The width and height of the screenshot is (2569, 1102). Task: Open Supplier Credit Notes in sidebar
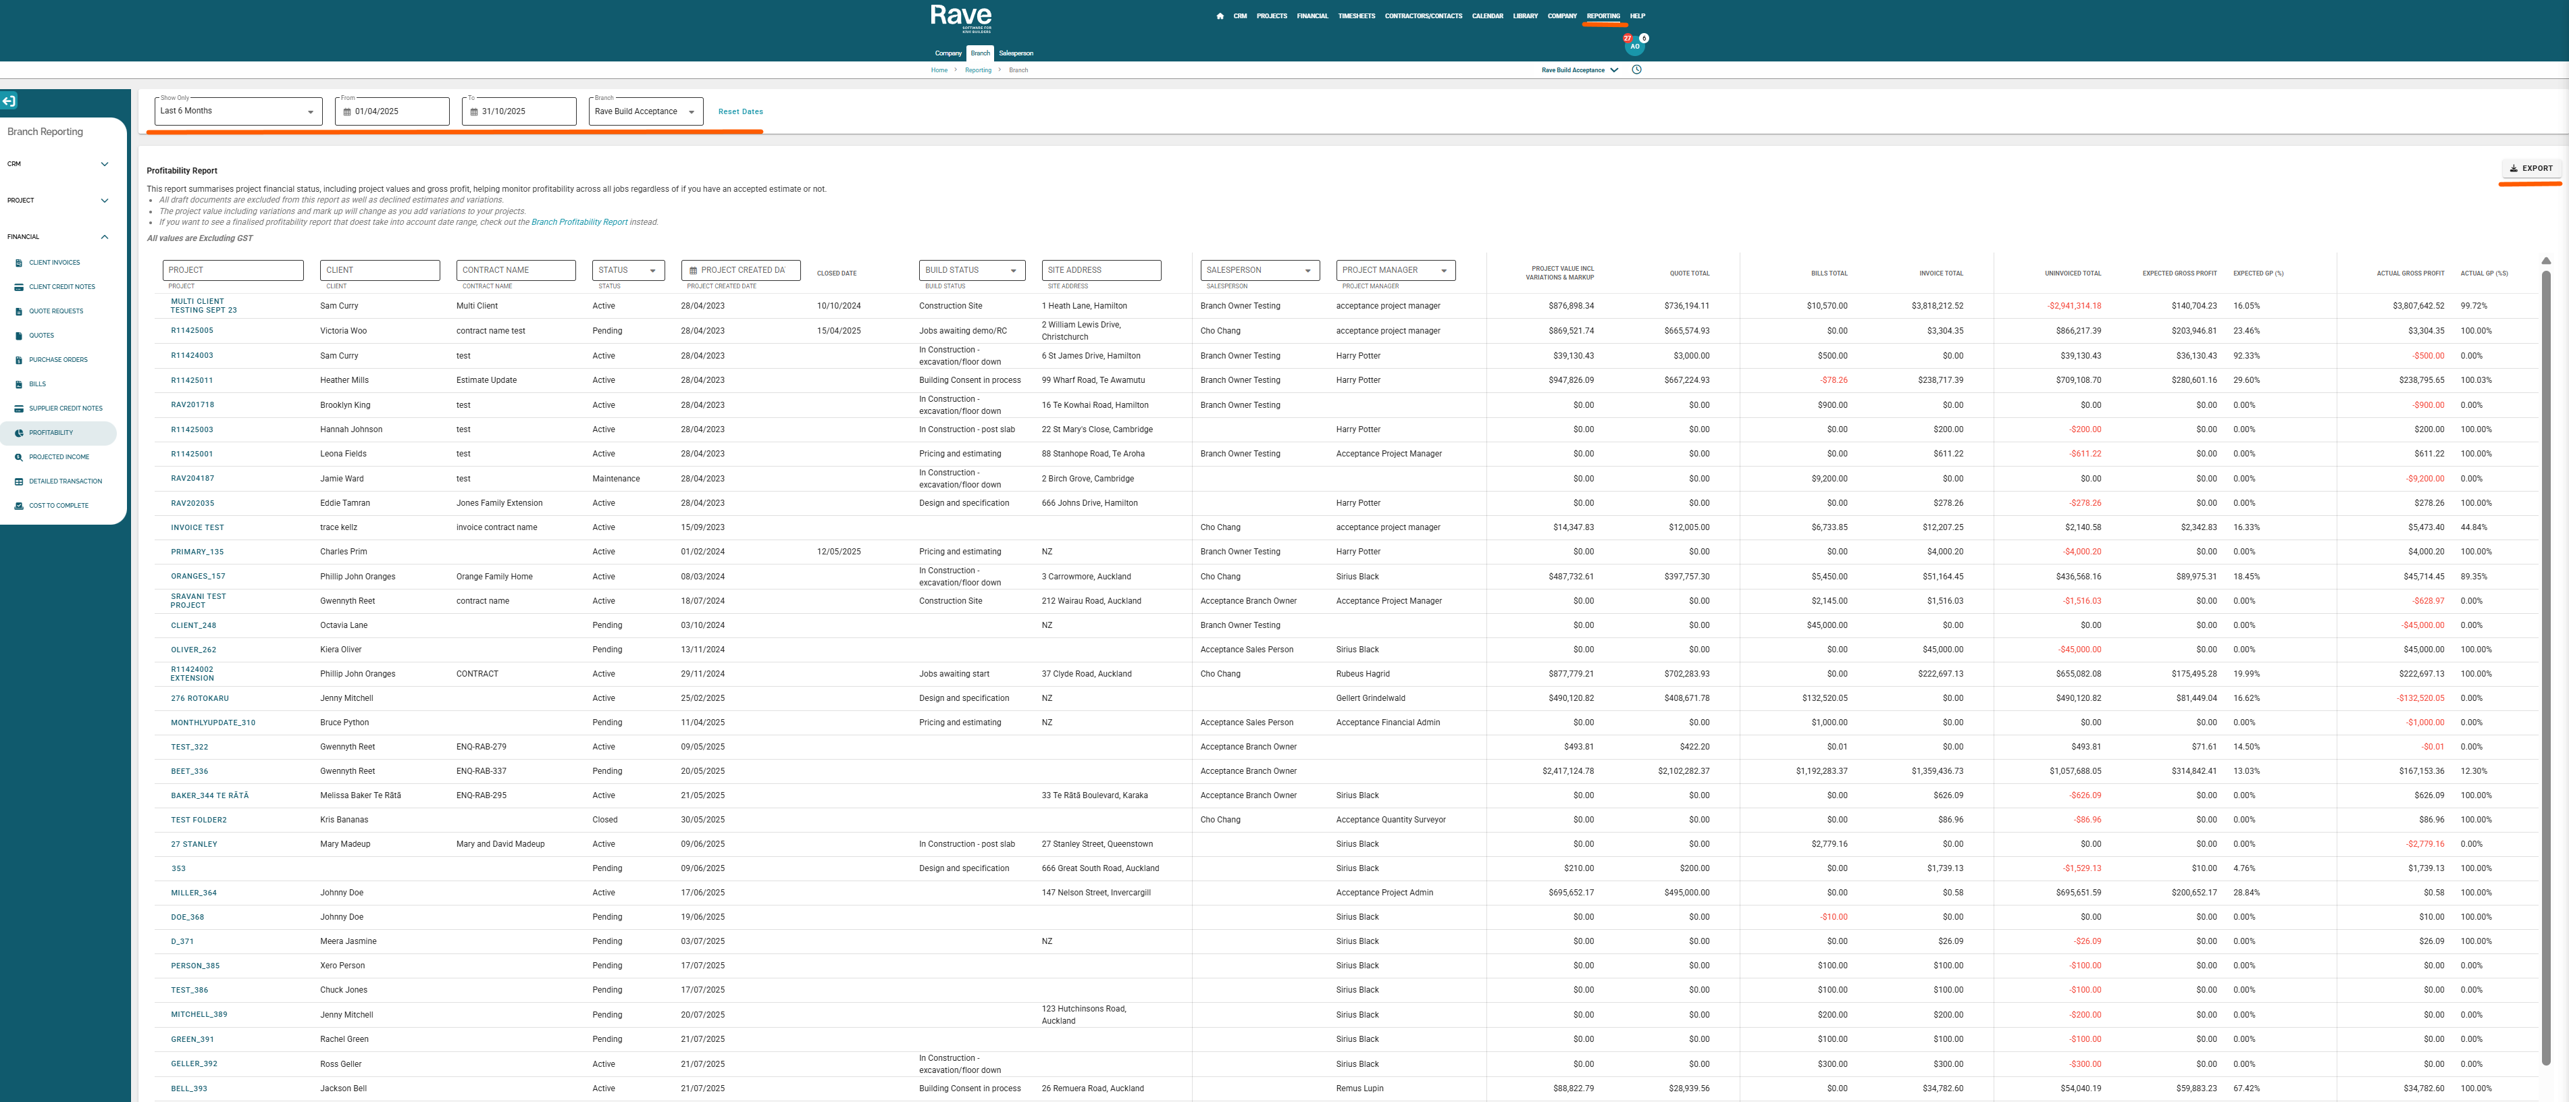[x=65, y=409]
